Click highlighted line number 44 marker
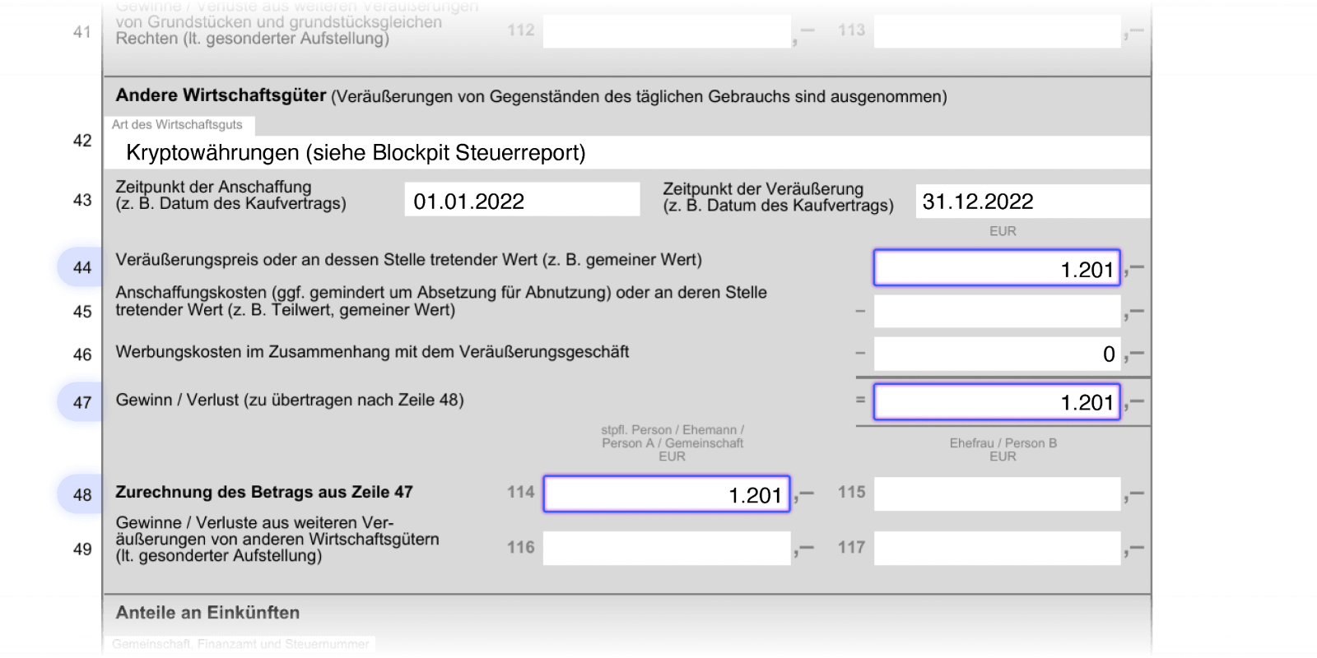This screenshot has width=1317, height=658. coord(81,267)
